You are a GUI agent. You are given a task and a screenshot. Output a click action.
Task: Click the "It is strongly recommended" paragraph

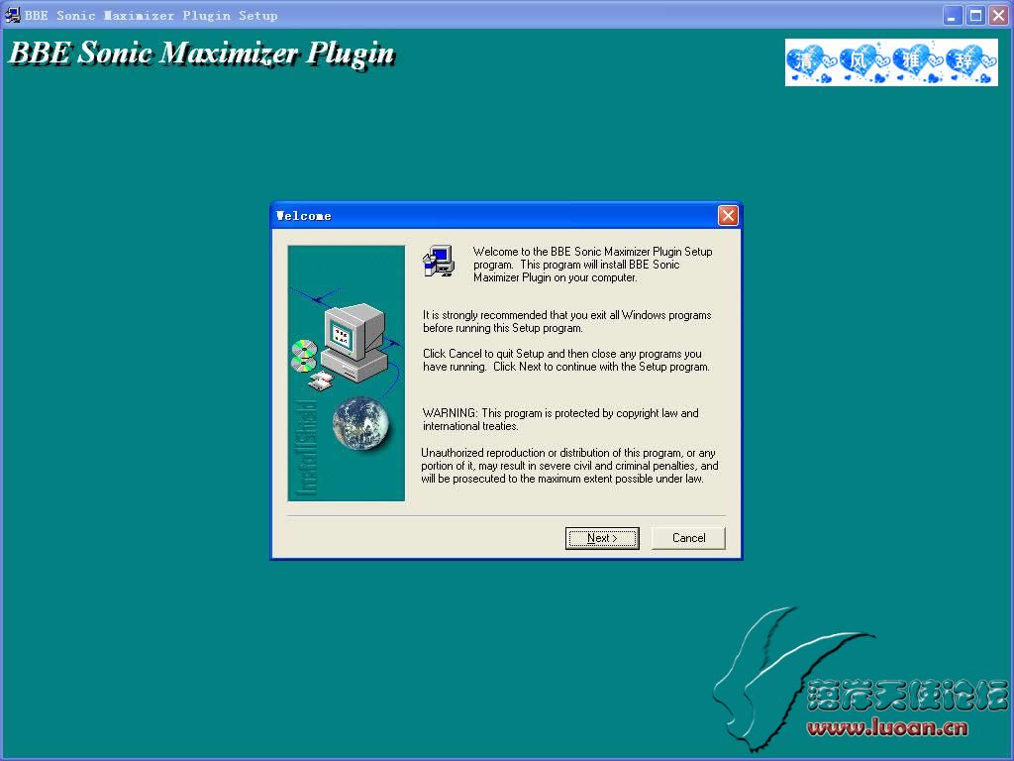click(x=567, y=322)
